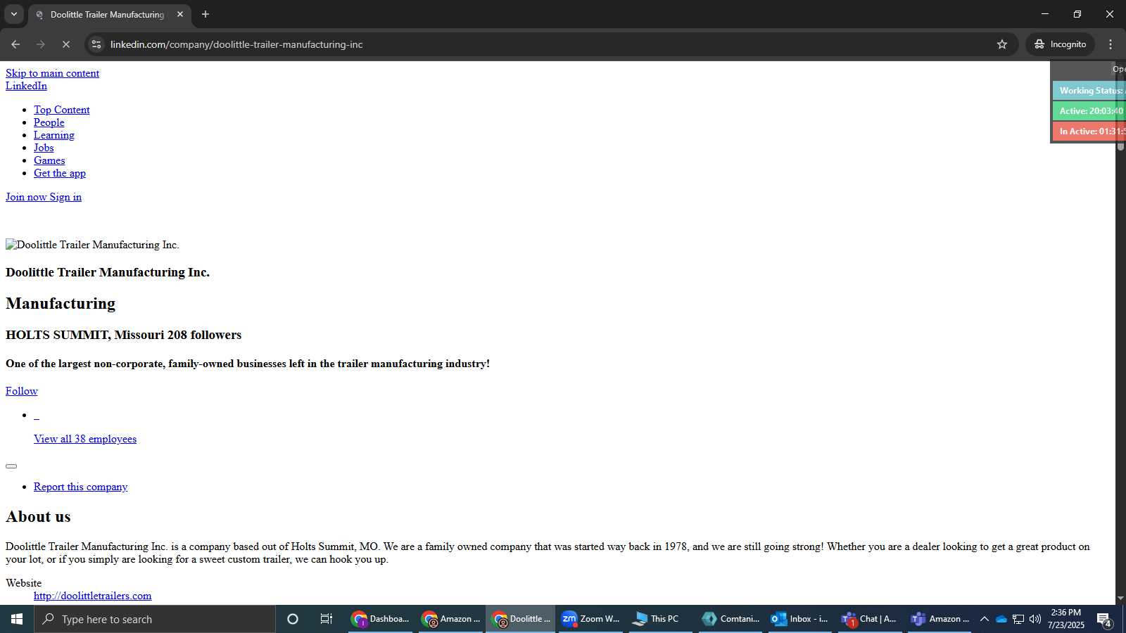Open Outlook Inbox from taskbar
The image size is (1126, 633).
(x=800, y=619)
